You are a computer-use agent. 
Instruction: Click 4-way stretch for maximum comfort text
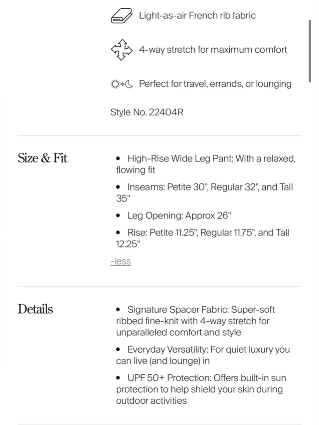coord(213,50)
